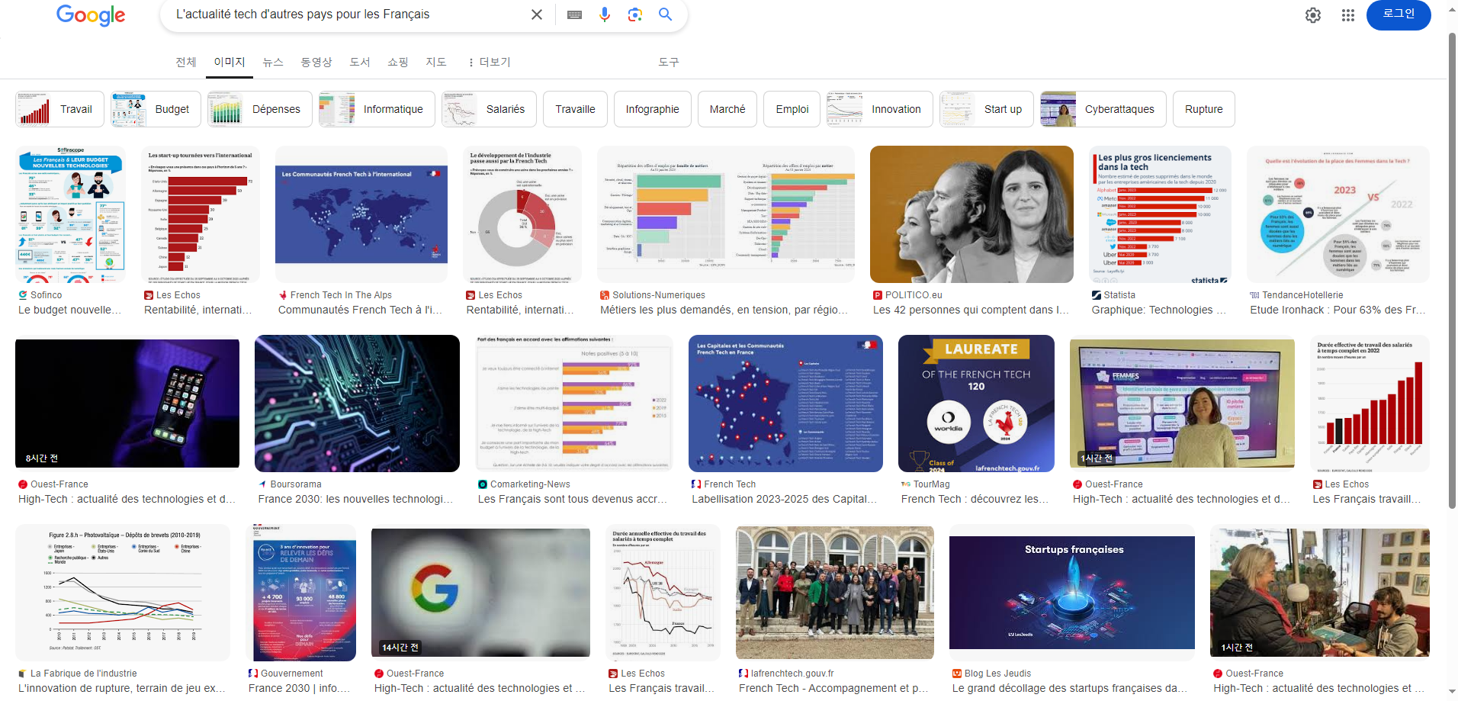This screenshot has width=1458, height=701.
Task: Open the on-screen keyboard input tool
Action: click(575, 14)
